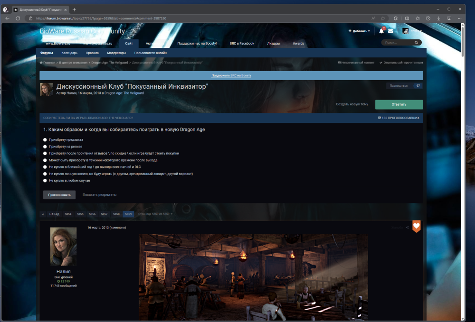Image resolution: width=475 pixels, height=322 pixels.
Task: Open the messages envelope icon
Action: click(x=390, y=31)
